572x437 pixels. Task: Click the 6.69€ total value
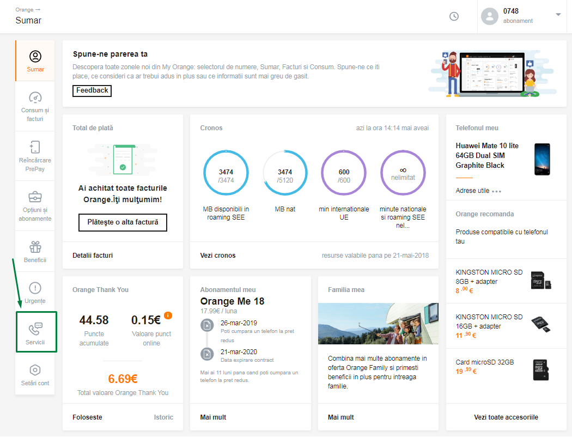point(123,379)
